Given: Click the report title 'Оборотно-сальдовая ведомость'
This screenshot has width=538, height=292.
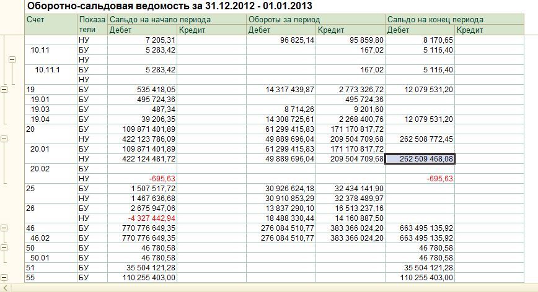Looking at the screenshot, I should [108, 6].
